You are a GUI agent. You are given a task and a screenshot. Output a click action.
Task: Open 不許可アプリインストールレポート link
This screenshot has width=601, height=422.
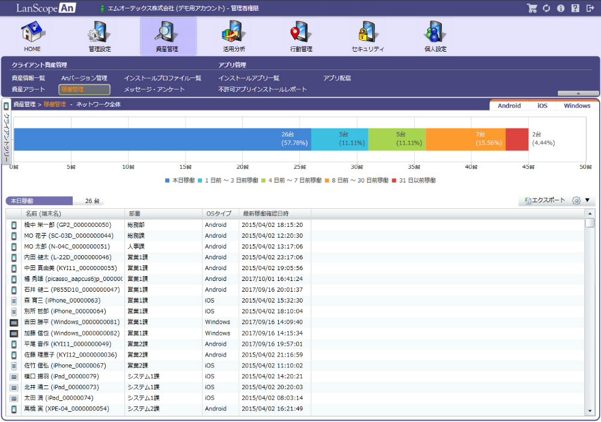tap(263, 89)
